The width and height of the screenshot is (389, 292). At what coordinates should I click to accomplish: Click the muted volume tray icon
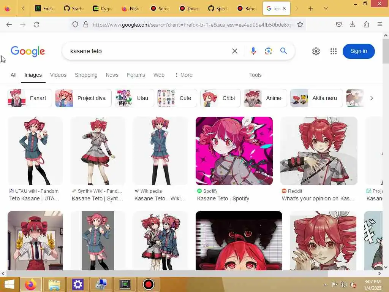point(353,284)
